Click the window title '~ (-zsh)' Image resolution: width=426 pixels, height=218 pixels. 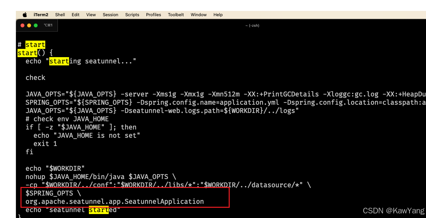[x=252, y=25]
